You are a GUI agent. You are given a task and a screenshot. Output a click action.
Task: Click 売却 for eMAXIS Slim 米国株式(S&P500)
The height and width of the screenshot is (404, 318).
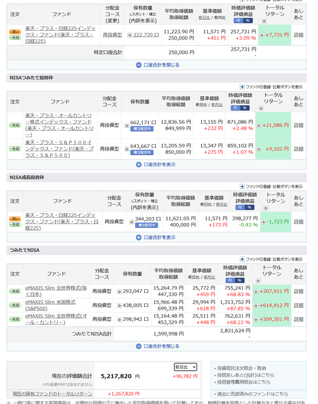[x=15, y=305]
